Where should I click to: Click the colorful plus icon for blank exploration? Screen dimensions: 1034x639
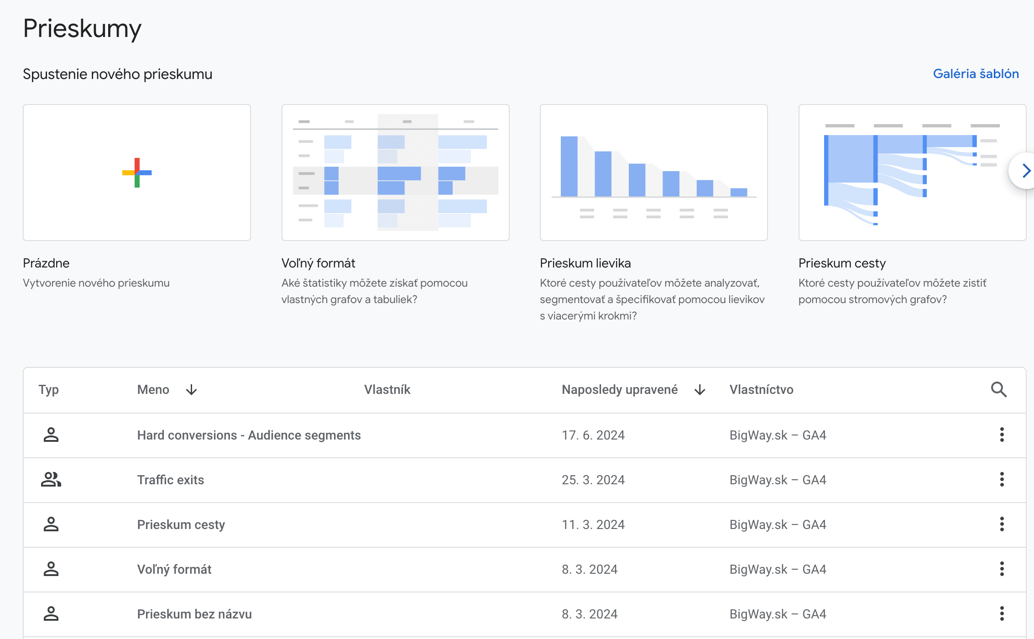tap(137, 173)
